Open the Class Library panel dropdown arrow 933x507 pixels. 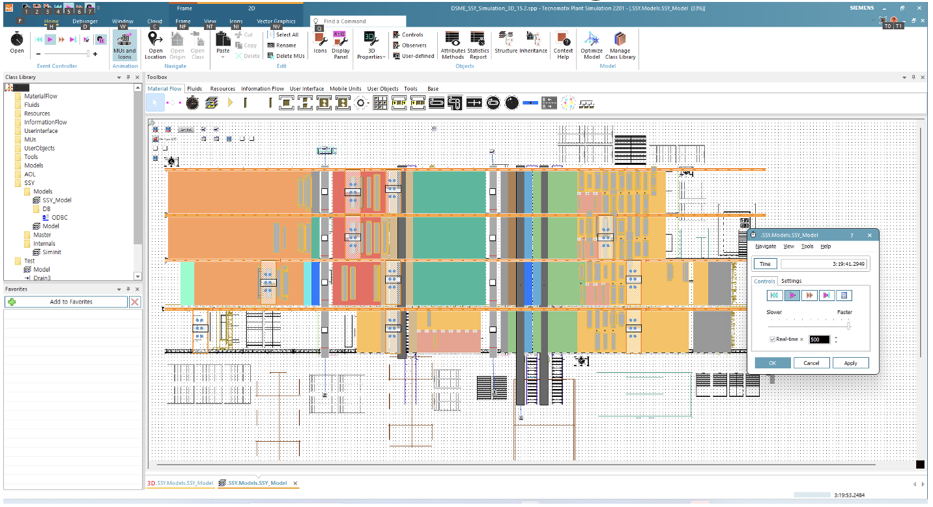pos(119,77)
